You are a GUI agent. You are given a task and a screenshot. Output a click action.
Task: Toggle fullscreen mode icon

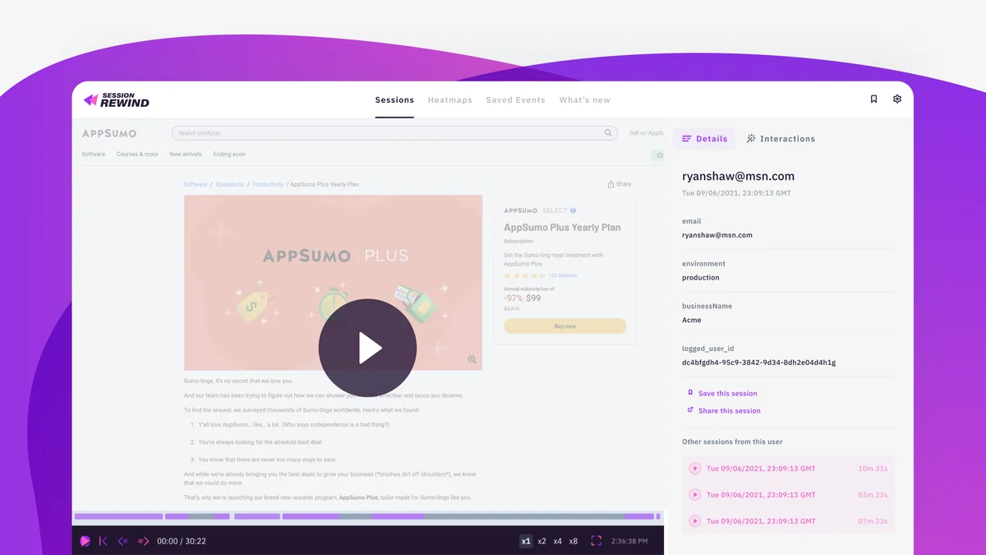pyautogui.click(x=597, y=541)
